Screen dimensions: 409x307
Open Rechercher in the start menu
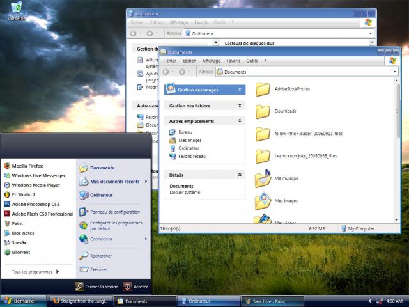[x=95, y=256]
